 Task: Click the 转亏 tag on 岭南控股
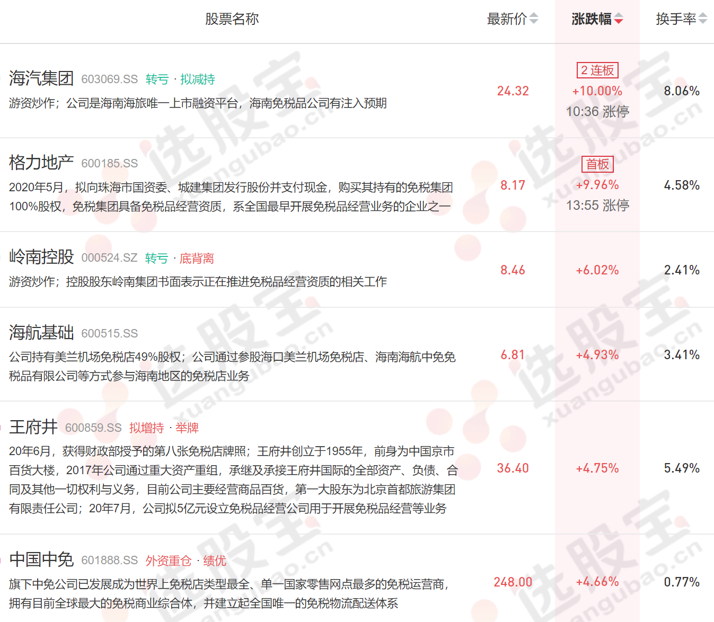coord(157,259)
